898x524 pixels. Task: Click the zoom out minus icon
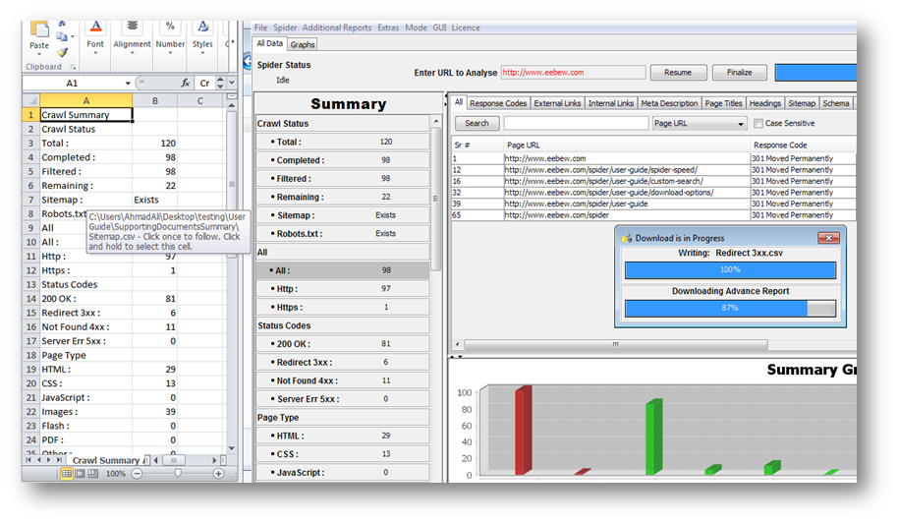(x=137, y=474)
